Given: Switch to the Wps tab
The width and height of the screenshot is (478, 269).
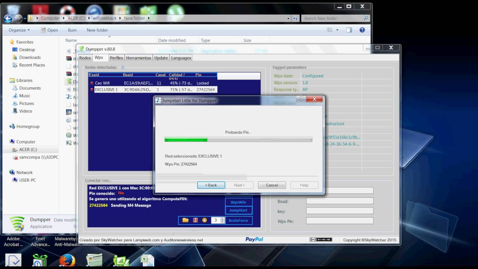Looking at the screenshot, I should pos(99,58).
